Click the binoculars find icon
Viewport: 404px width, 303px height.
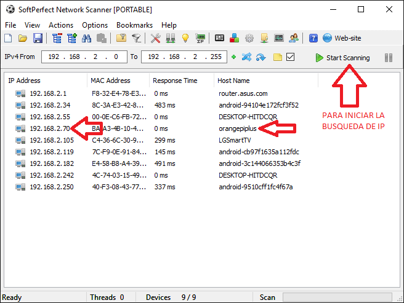pos(87,39)
